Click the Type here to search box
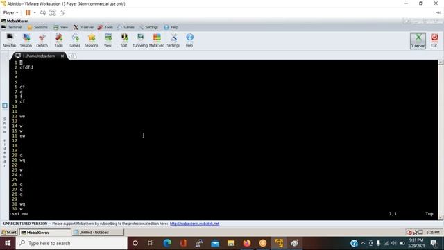444x250 pixels. click(x=71, y=243)
